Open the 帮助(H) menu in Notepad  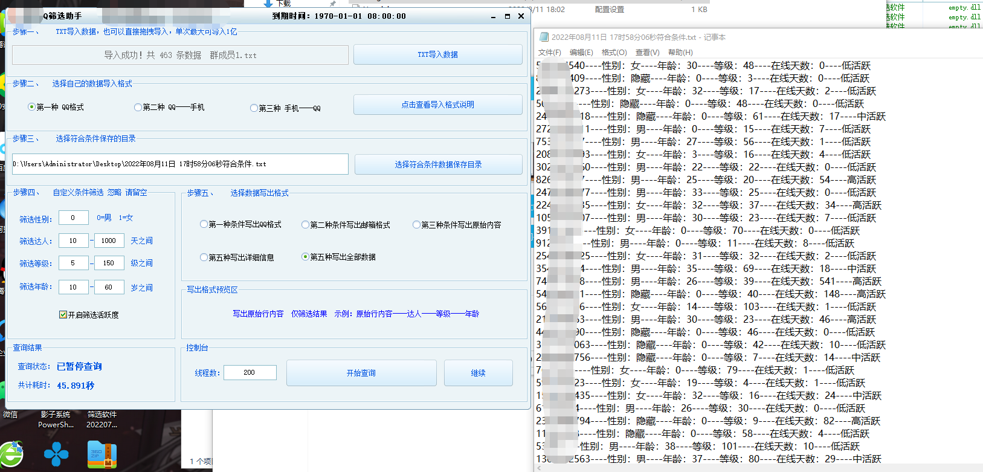(x=680, y=53)
